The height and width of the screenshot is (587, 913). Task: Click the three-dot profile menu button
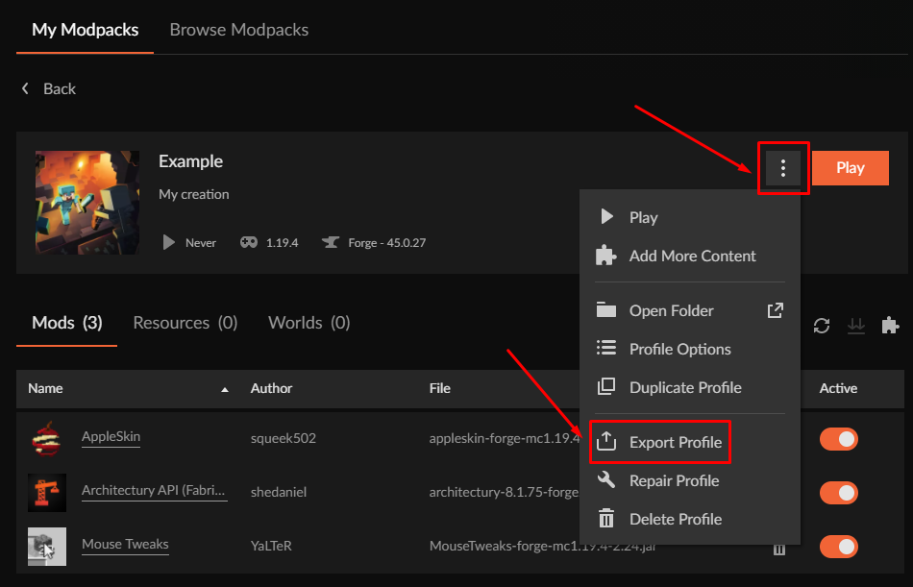(783, 168)
